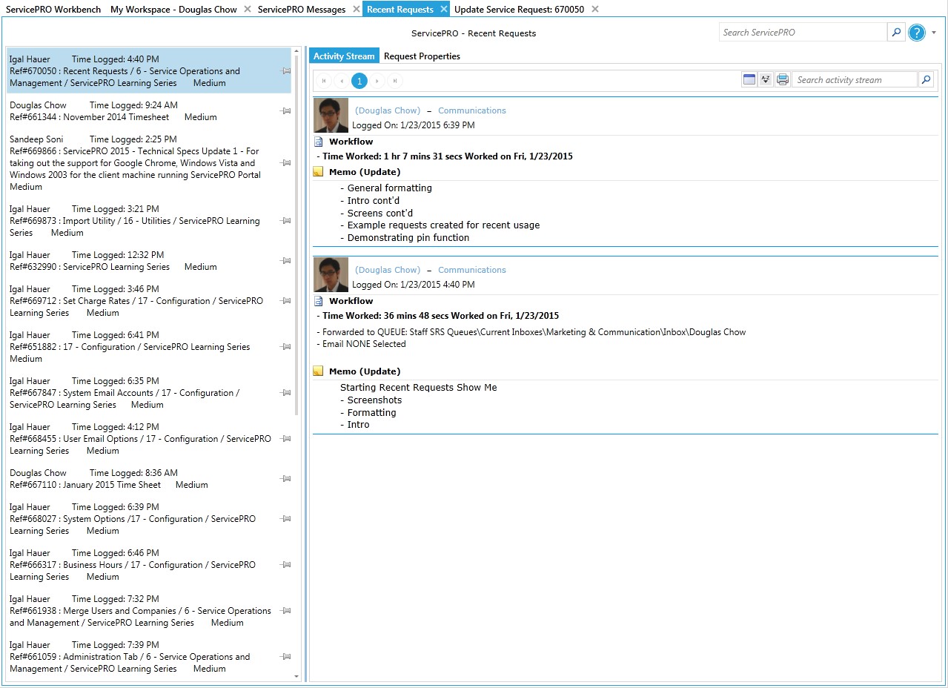Focus the Search ServicePRO field
Image resolution: width=948 pixels, height=688 pixels.
click(803, 33)
